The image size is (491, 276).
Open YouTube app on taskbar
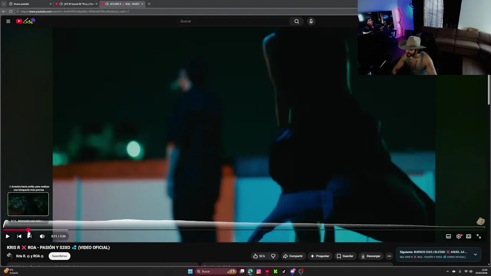[267, 271]
